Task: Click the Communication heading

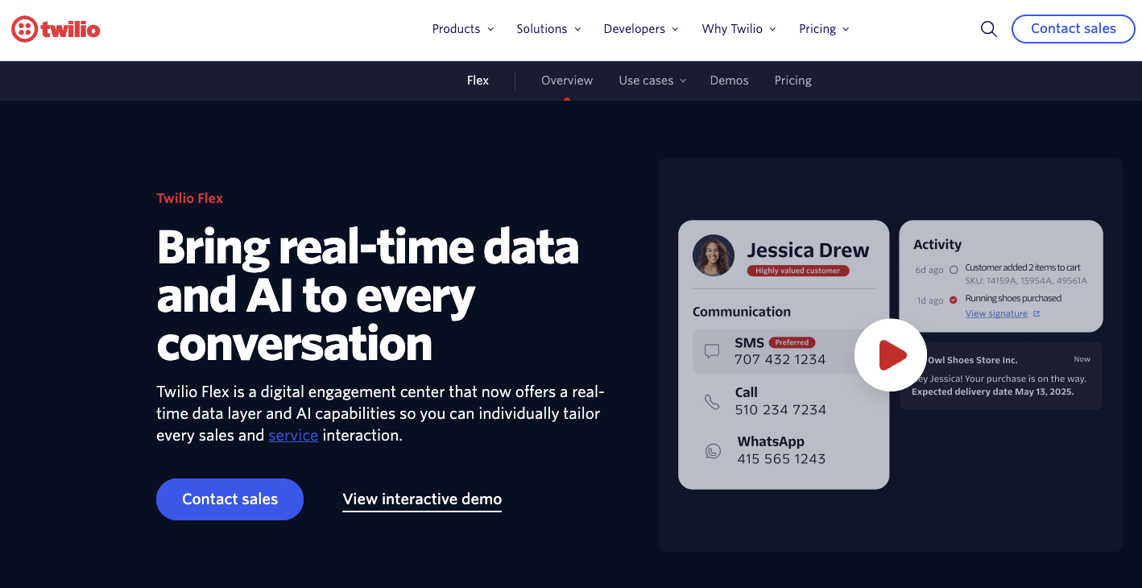Action: click(742, 312)
